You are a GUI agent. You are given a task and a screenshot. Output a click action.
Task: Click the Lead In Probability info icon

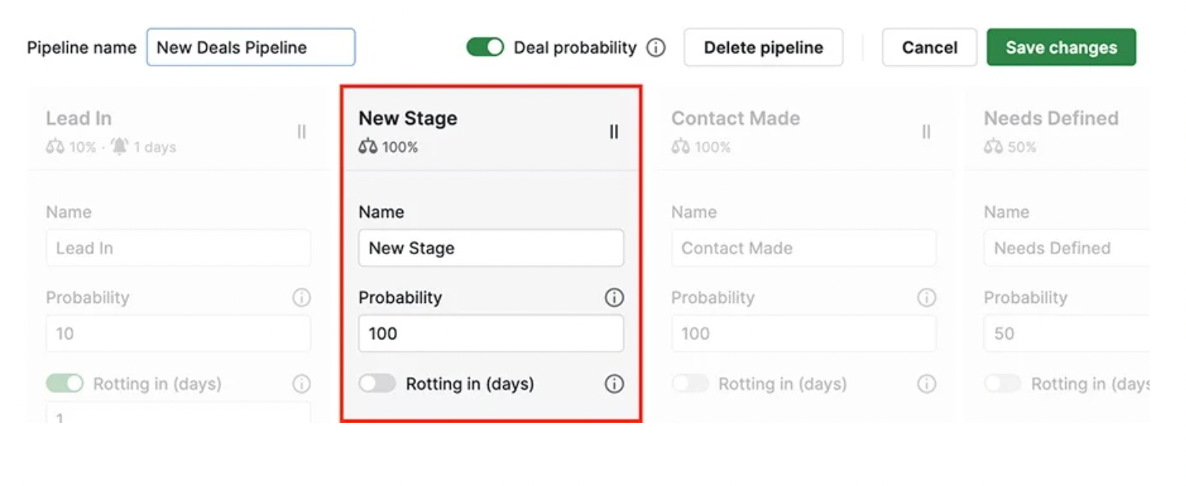[x=301, y=297]
